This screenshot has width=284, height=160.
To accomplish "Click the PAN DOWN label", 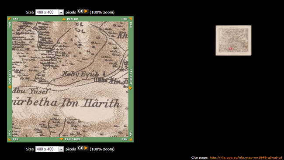I will tap(73, 139).
